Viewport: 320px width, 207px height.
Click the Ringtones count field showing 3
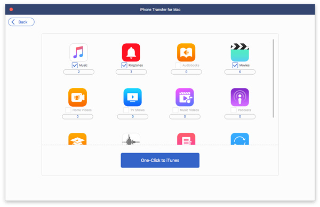(x=131, y=72)
